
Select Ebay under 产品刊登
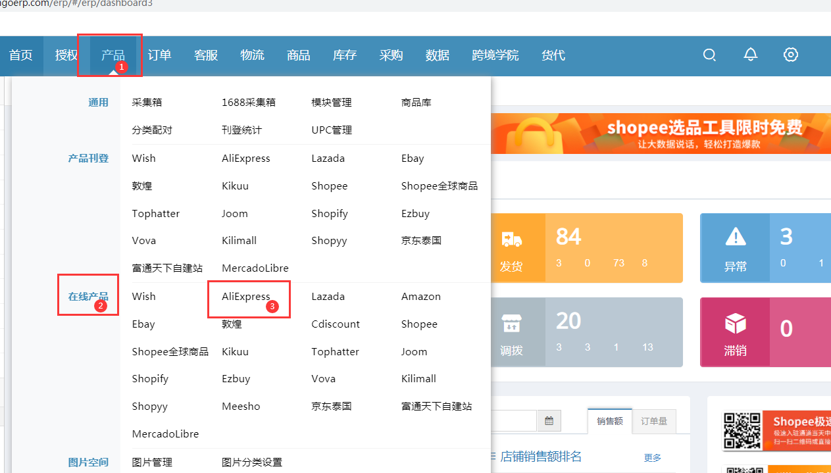413,159
